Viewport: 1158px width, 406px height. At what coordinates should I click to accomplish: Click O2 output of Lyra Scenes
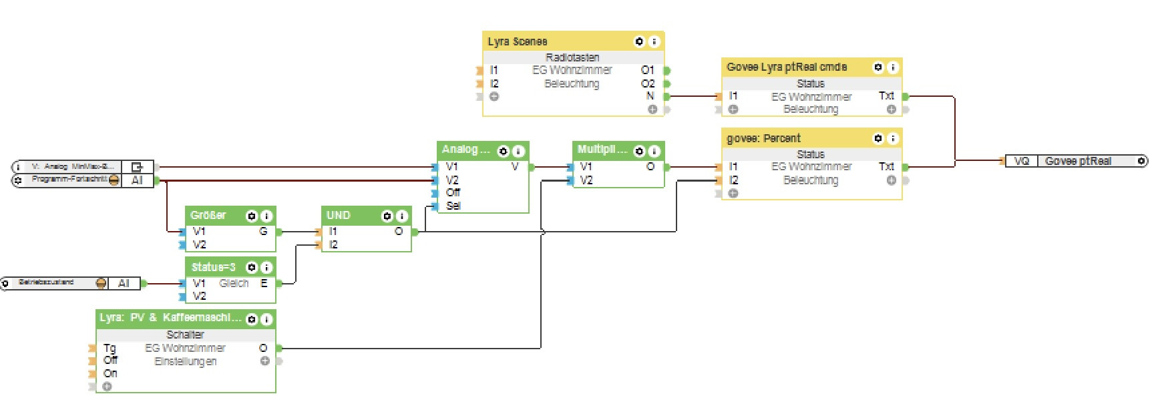tap(648, 83)
